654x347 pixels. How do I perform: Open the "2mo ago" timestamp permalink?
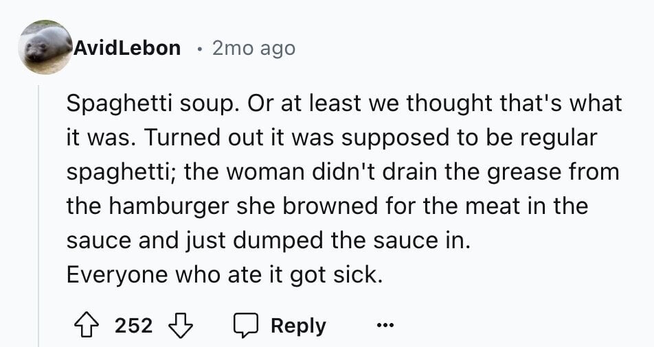point(253,48)
